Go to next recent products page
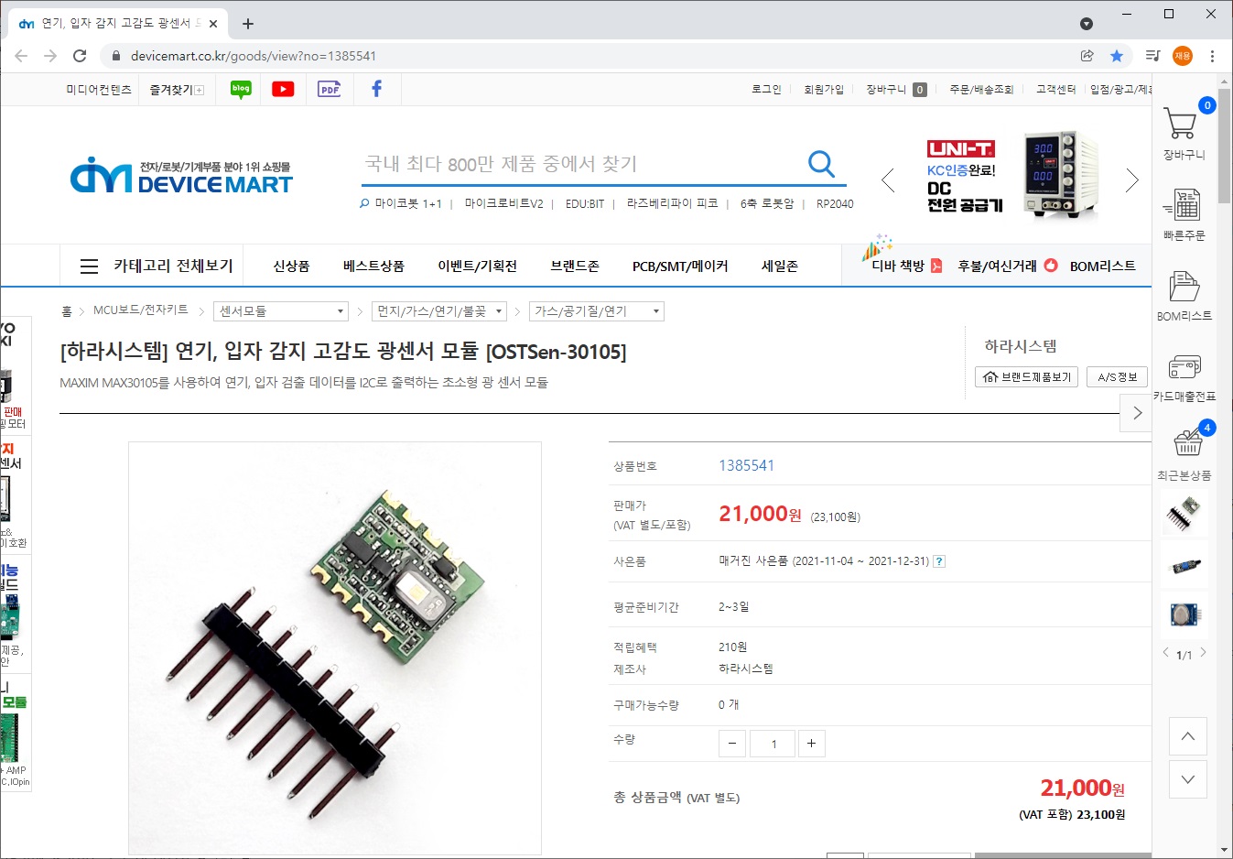Image resolution: width=1233 pixels, height=859 pixels. pyautogui.click(x=1203, y=653)
